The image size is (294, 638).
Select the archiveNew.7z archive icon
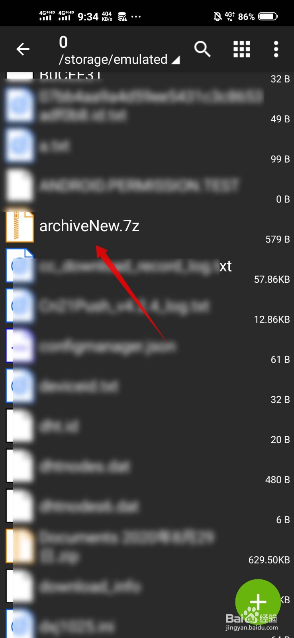click(20, 226)
